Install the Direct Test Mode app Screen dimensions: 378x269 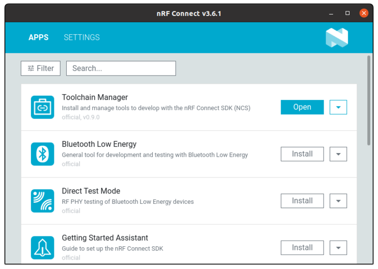(302, 201)
